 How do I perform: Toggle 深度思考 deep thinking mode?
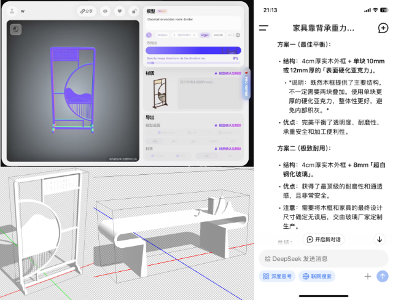click(x=277, y=277)
